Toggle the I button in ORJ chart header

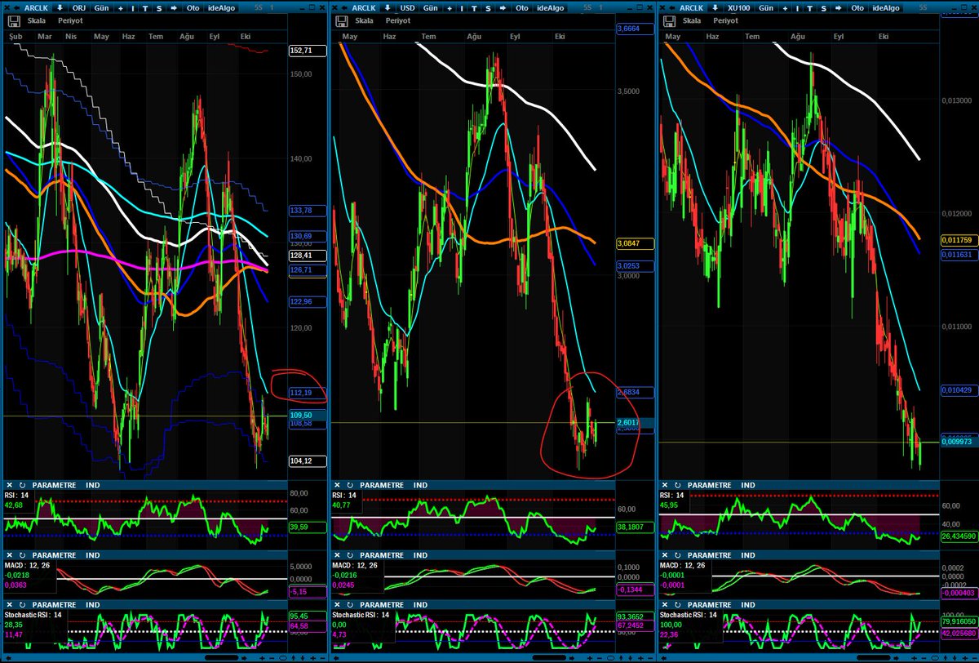coord(133,8)
